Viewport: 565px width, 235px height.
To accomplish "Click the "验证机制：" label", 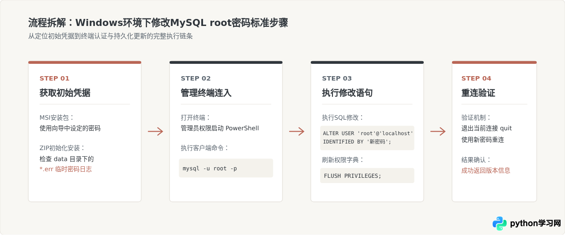I will [x=477, y=117].
